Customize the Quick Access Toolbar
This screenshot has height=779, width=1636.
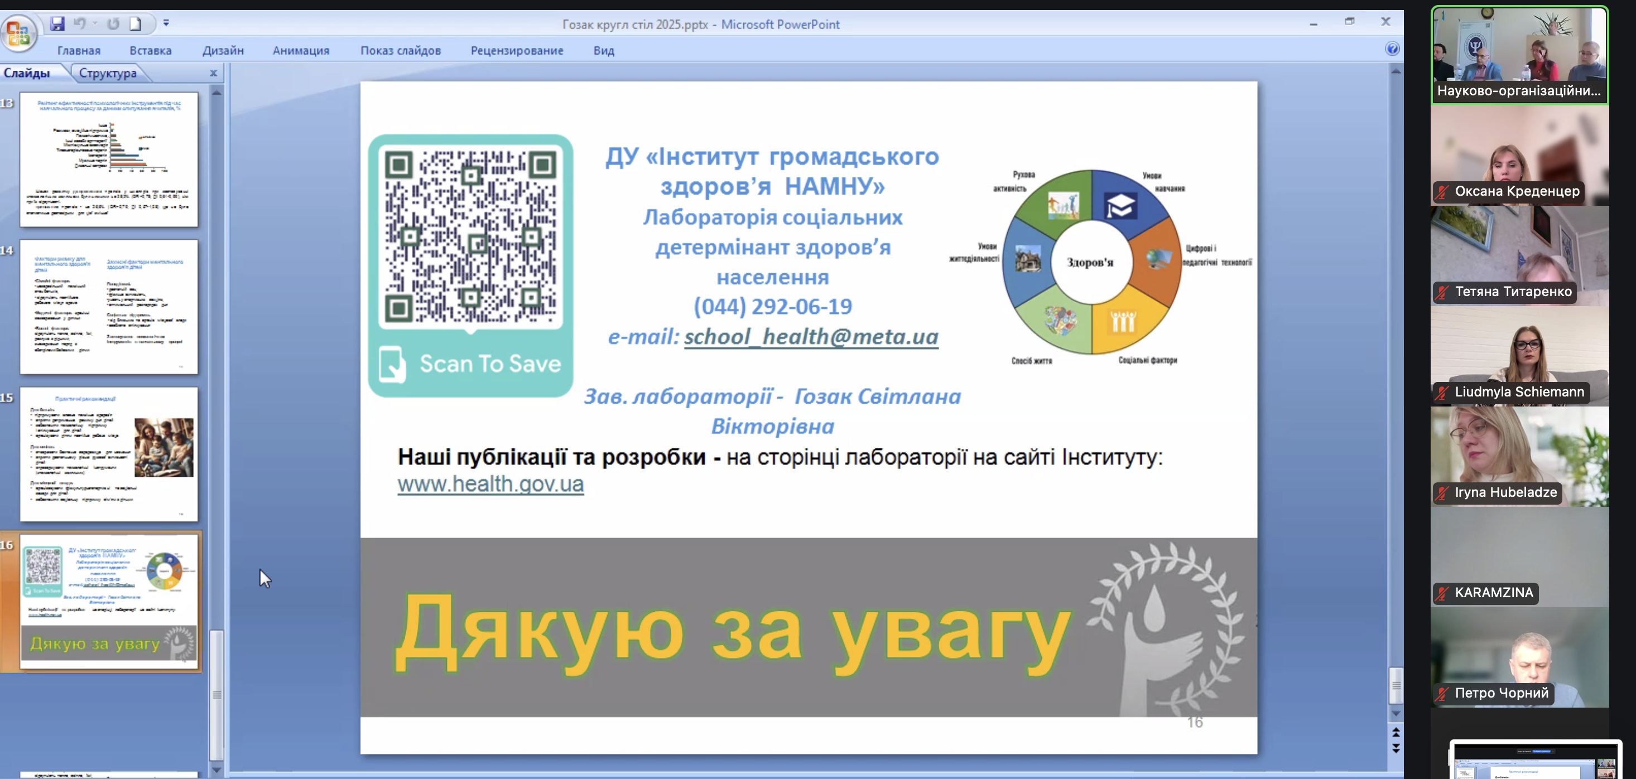(166, 23)
